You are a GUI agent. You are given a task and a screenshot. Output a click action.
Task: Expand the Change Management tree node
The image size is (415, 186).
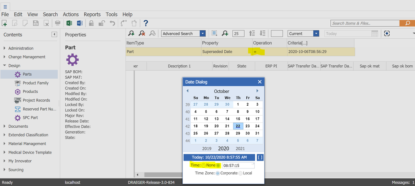pos(5,57)
